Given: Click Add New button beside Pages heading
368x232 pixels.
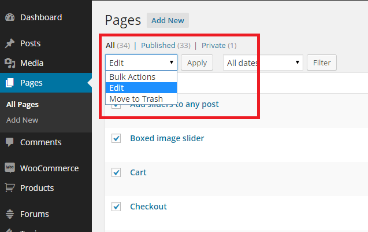Looking at the screenshot, I should (168, 20).
